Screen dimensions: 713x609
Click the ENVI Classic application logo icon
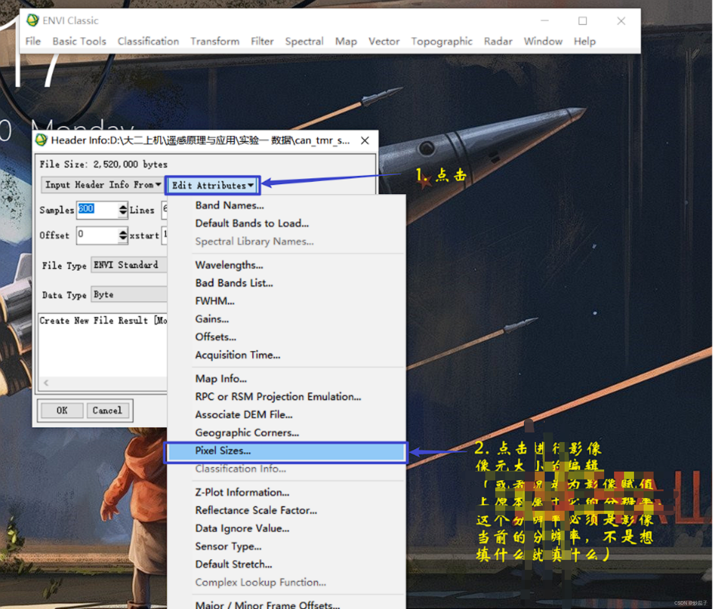tap(33, 20)
